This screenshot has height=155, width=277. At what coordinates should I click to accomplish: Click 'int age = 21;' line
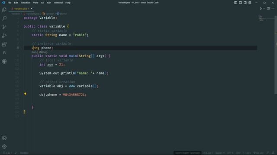click(52, 65)
